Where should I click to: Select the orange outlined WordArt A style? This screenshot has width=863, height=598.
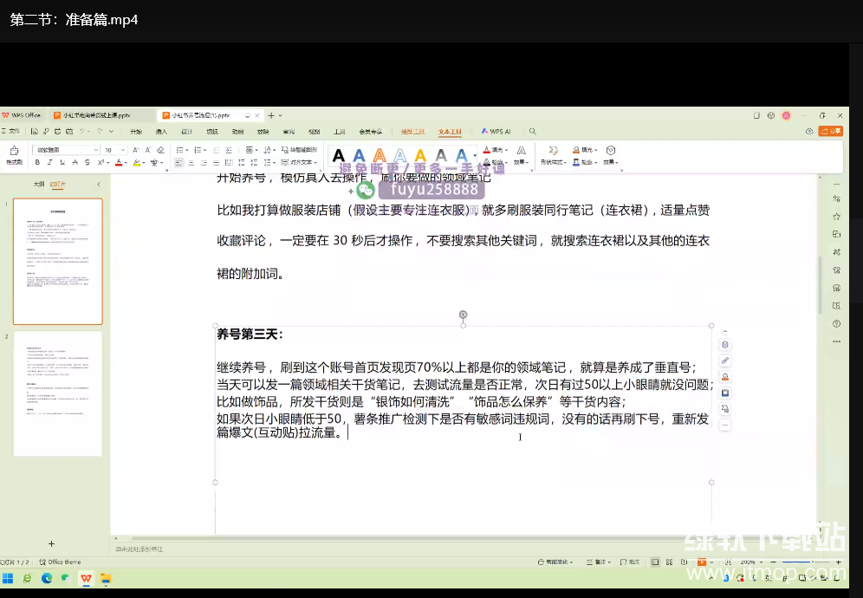click(380, 156)
